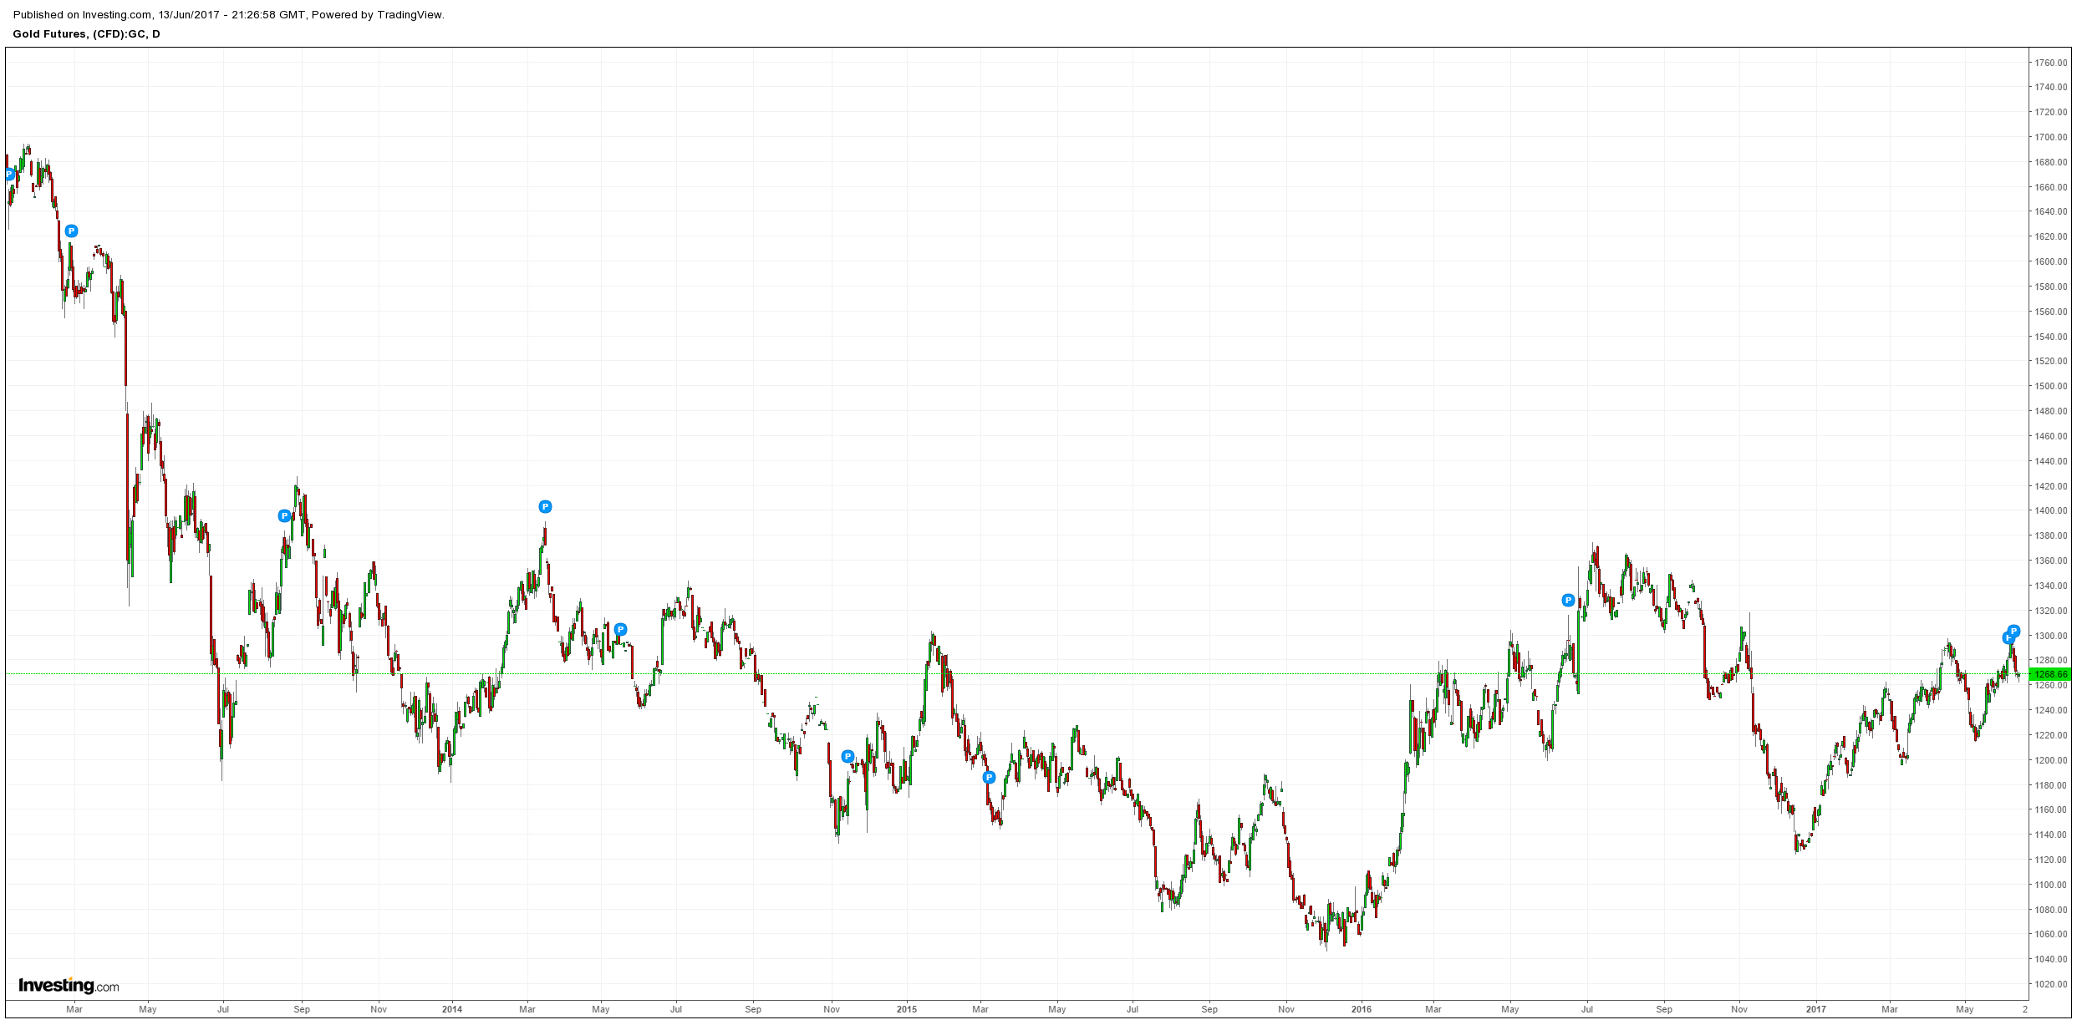The width and height of the screenshot is (2077, 1020).
Task: Click the P marker above the May 2014 candles
Action: click(620, 629)
